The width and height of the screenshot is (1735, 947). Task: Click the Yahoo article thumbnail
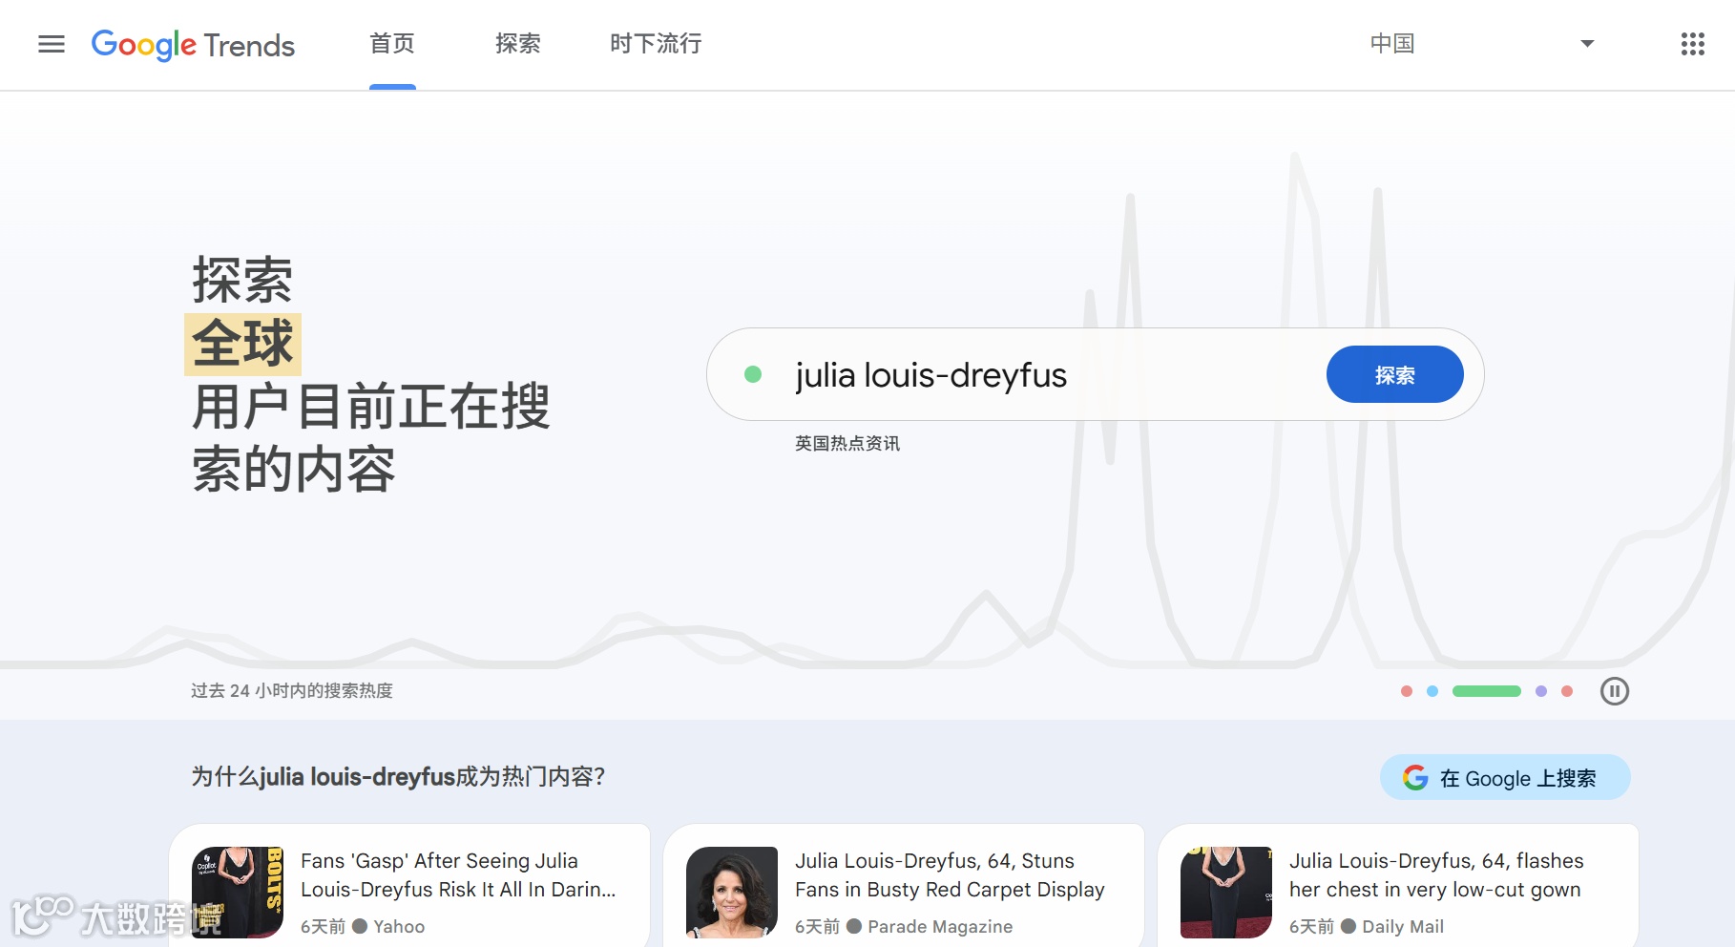tap(238, 893)
